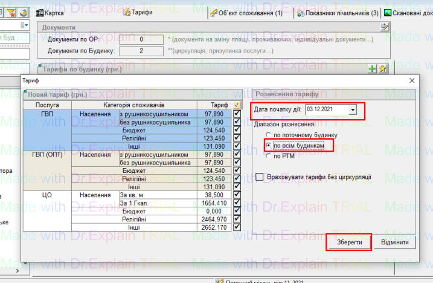The image size is (433, 283).
Task: Open the 'Дата початку дії' date dropdown
Action: 353,109
